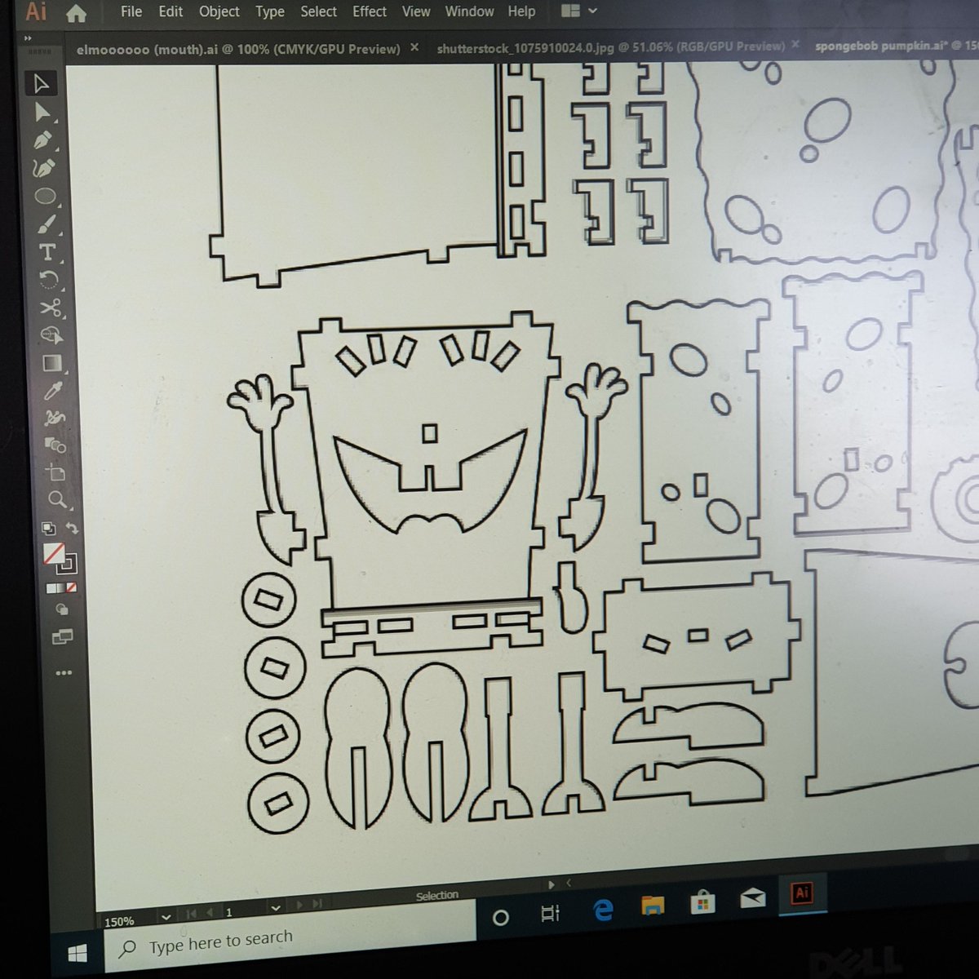Change the drawing mode
The width and height of the screenshot is (979, 979).
tap(61, 609)
